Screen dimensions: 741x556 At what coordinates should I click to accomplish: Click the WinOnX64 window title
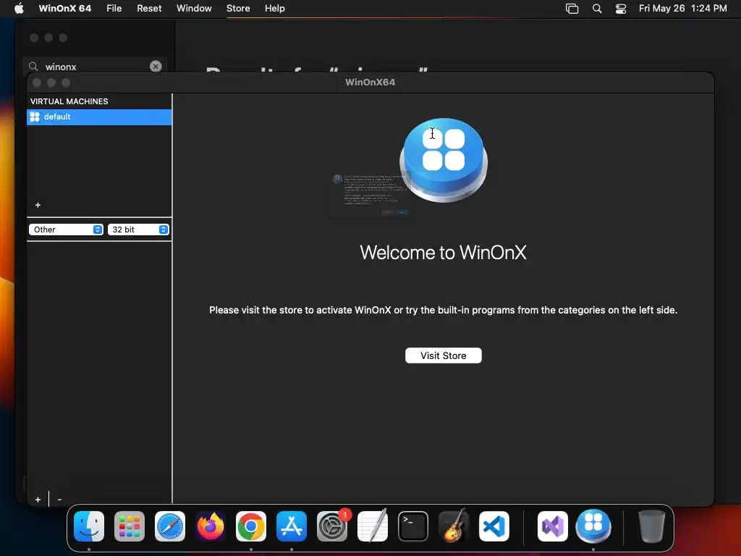[370, 83]
